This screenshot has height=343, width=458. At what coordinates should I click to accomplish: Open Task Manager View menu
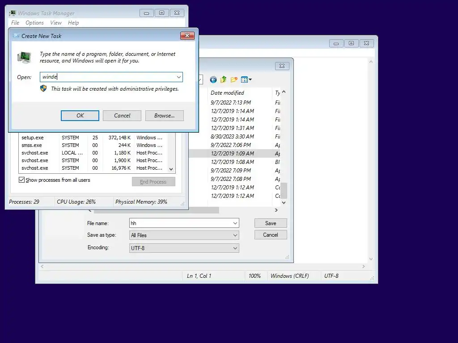56,23
